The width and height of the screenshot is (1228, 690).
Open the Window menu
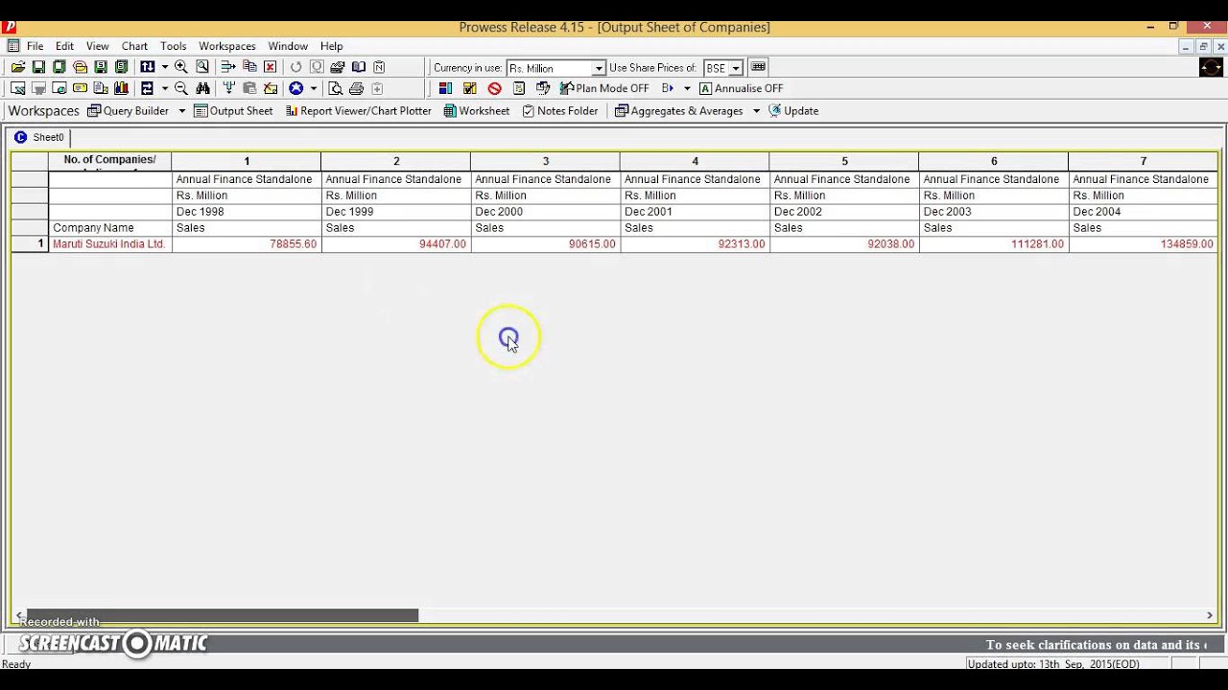click(x=288, y=46)
